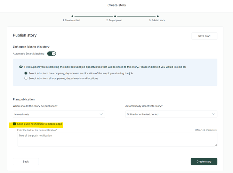Click the robot assistant icon
233x173 pixels.
[21, 67]
